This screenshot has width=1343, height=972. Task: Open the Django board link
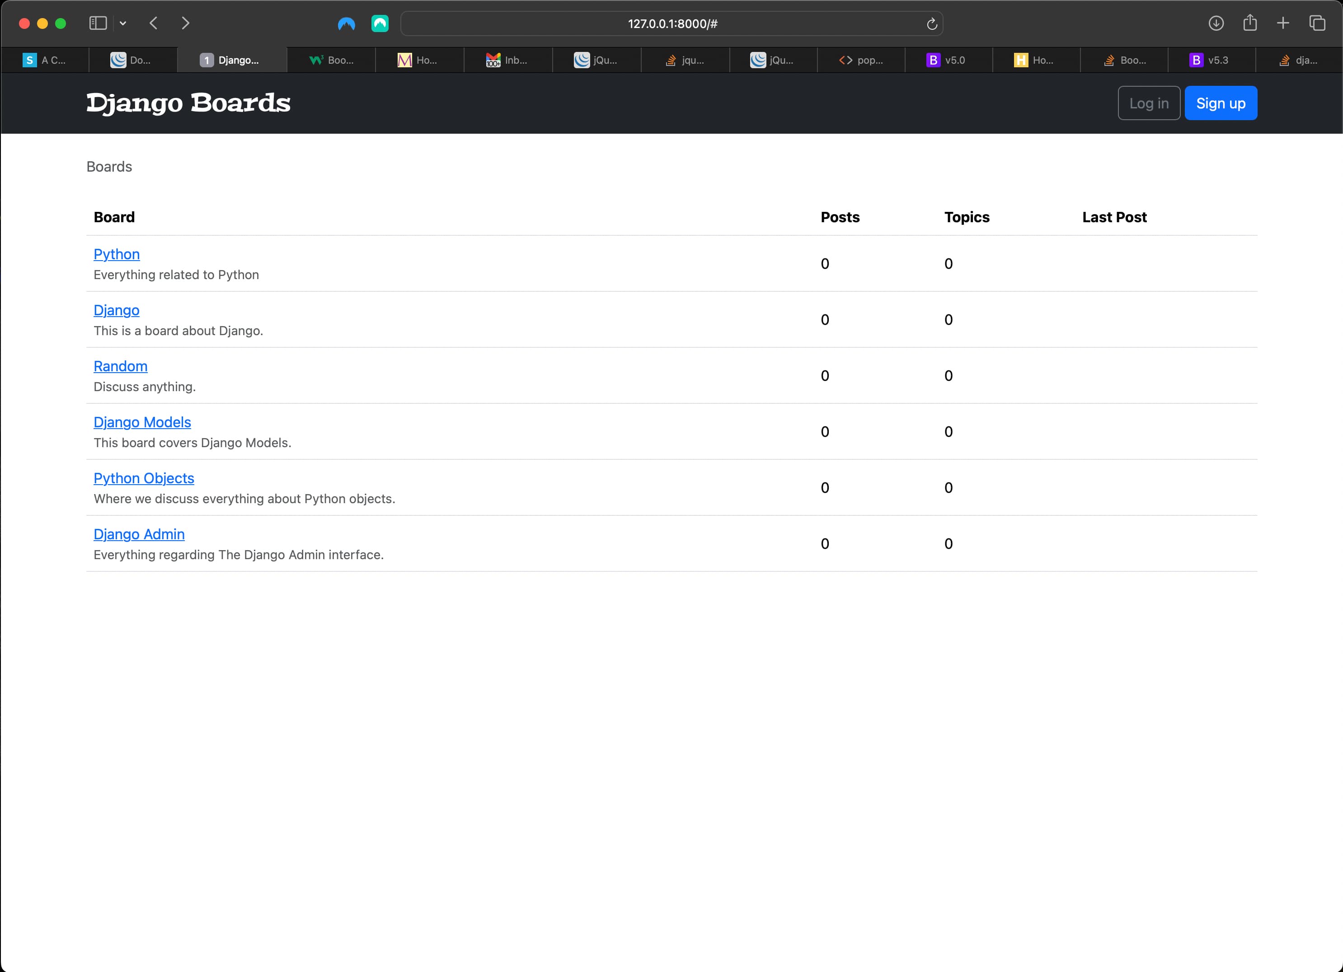click(x=116, y=310)
